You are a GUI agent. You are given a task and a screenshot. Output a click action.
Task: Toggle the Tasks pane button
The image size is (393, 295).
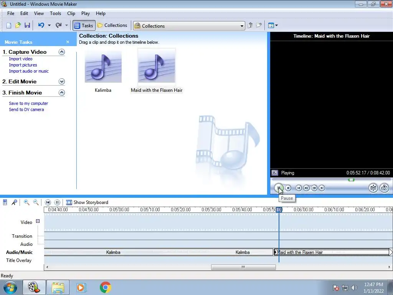84,25
